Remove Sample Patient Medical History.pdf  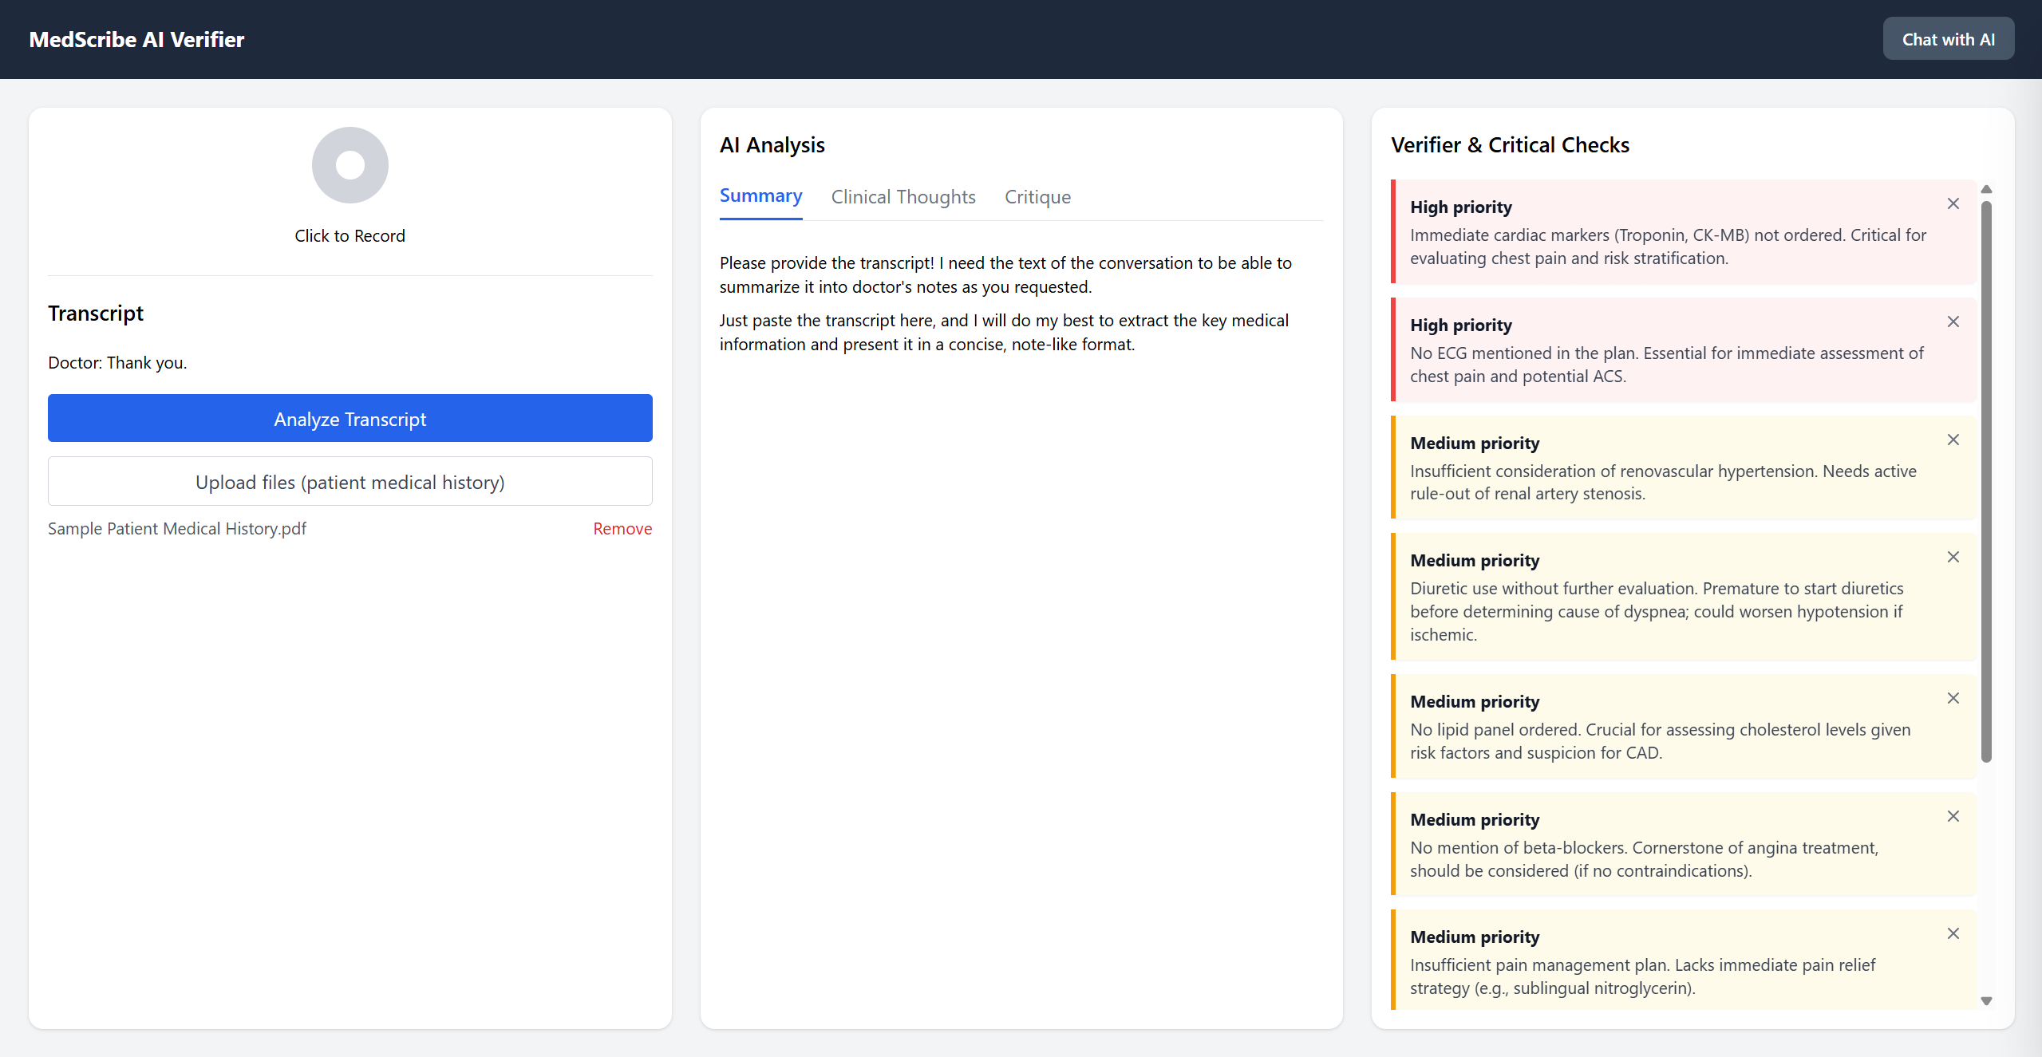[622, 529]
